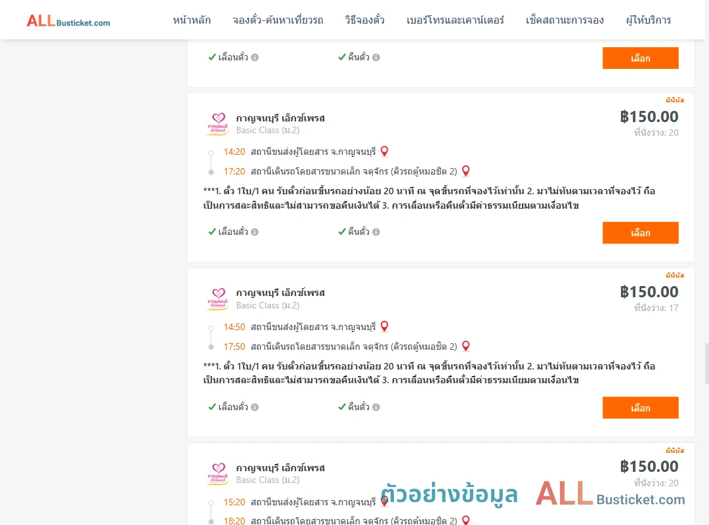709x525 pixels.
Task: Click เลื่อนตั๋ว info icon in 14:20 trip
Action: (x=255, y=232)
